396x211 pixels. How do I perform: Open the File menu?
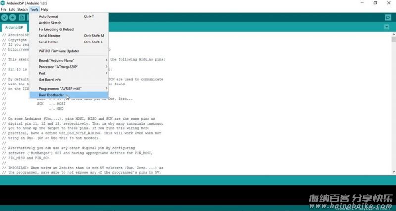(x=4, y=9)
